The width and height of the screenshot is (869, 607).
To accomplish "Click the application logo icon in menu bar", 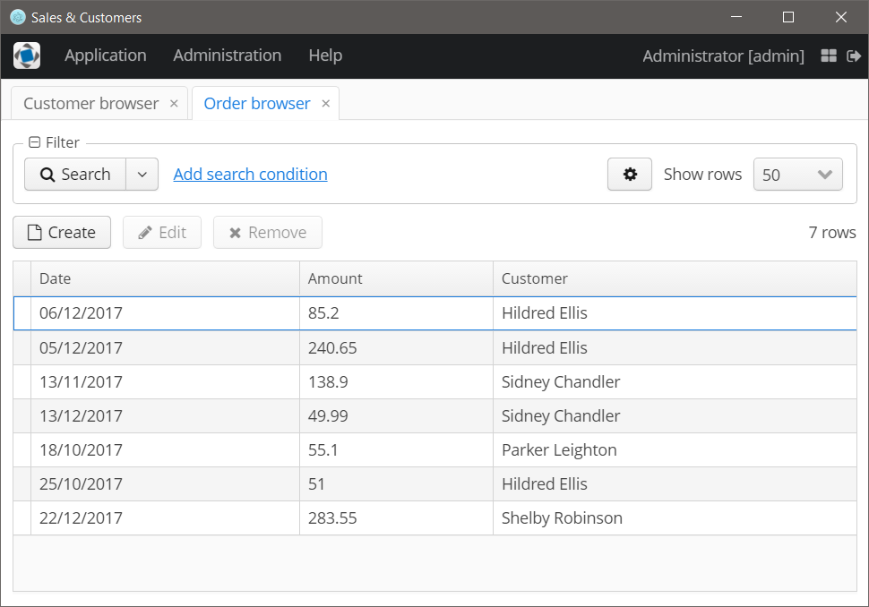I will pyautogui.click(x=27, y=56).
